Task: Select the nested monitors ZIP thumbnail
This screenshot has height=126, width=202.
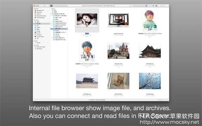Action: 119,20
